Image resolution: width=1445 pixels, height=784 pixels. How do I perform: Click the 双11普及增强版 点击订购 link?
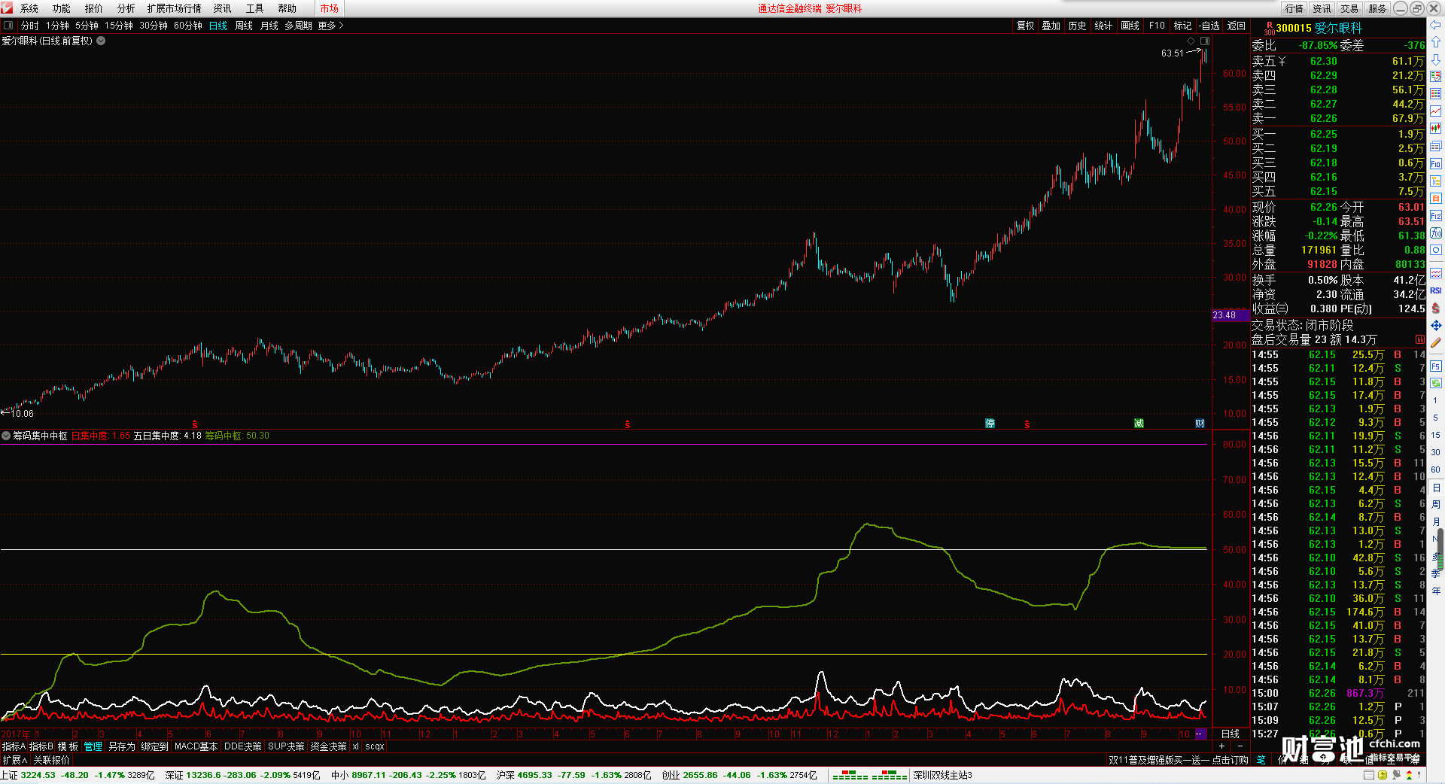tap(1179, 760)
